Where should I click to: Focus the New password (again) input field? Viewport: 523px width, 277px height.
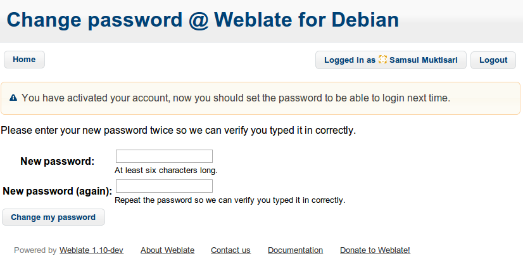[x=164, y=186]
